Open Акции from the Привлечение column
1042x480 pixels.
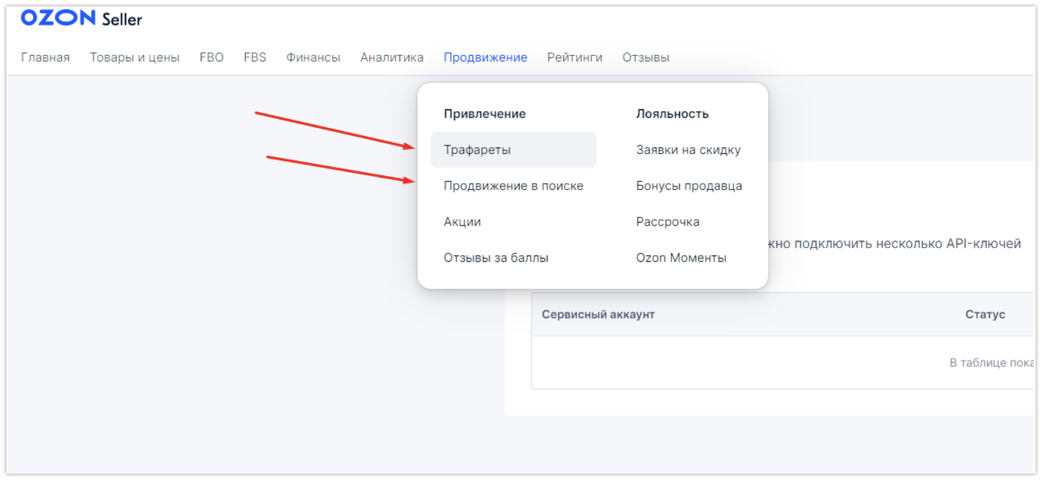click(x=462, y=222)
